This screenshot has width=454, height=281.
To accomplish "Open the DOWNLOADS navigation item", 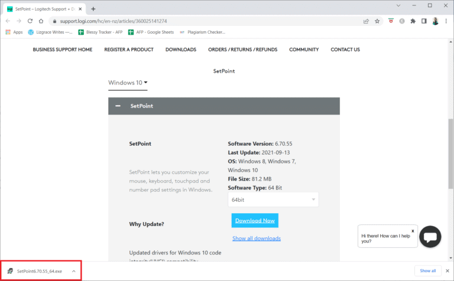I will click(180, 50).
